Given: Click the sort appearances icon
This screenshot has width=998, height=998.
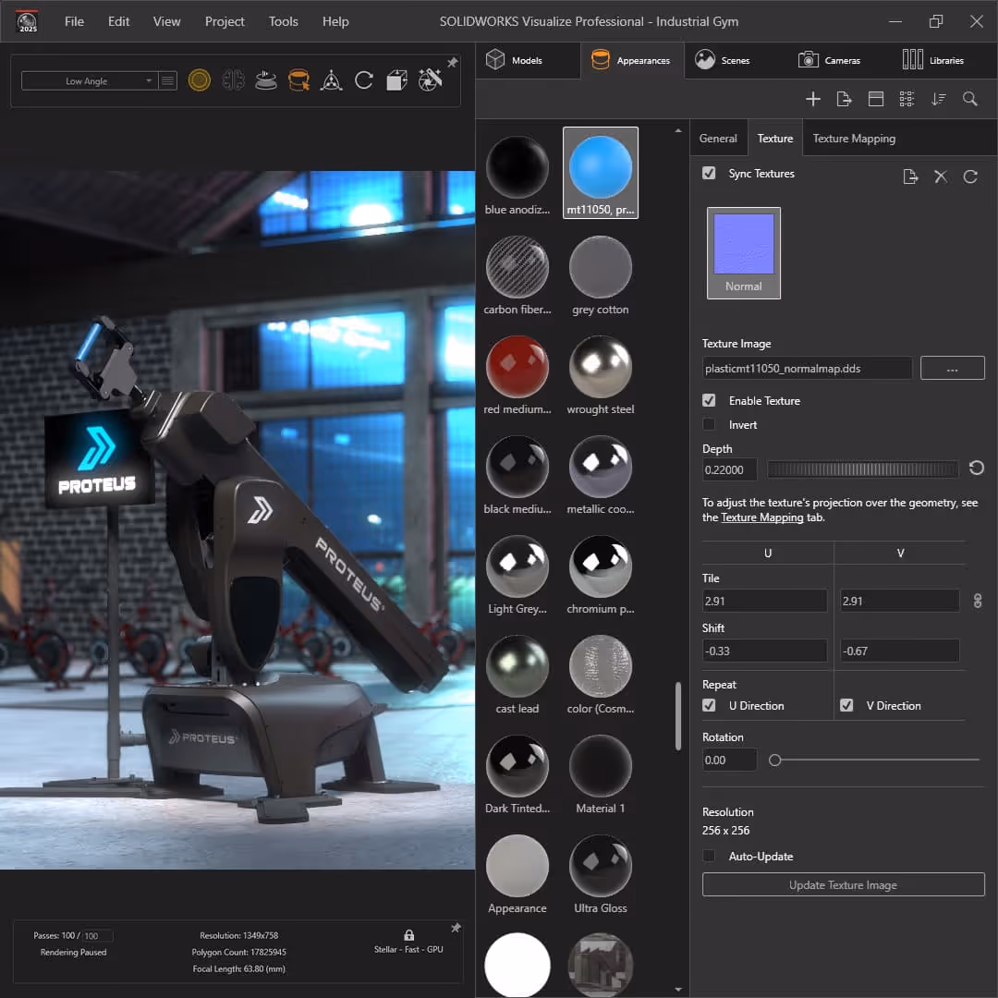Looking at the screenshot, I should pyautogui.click(x=938, y=99).
